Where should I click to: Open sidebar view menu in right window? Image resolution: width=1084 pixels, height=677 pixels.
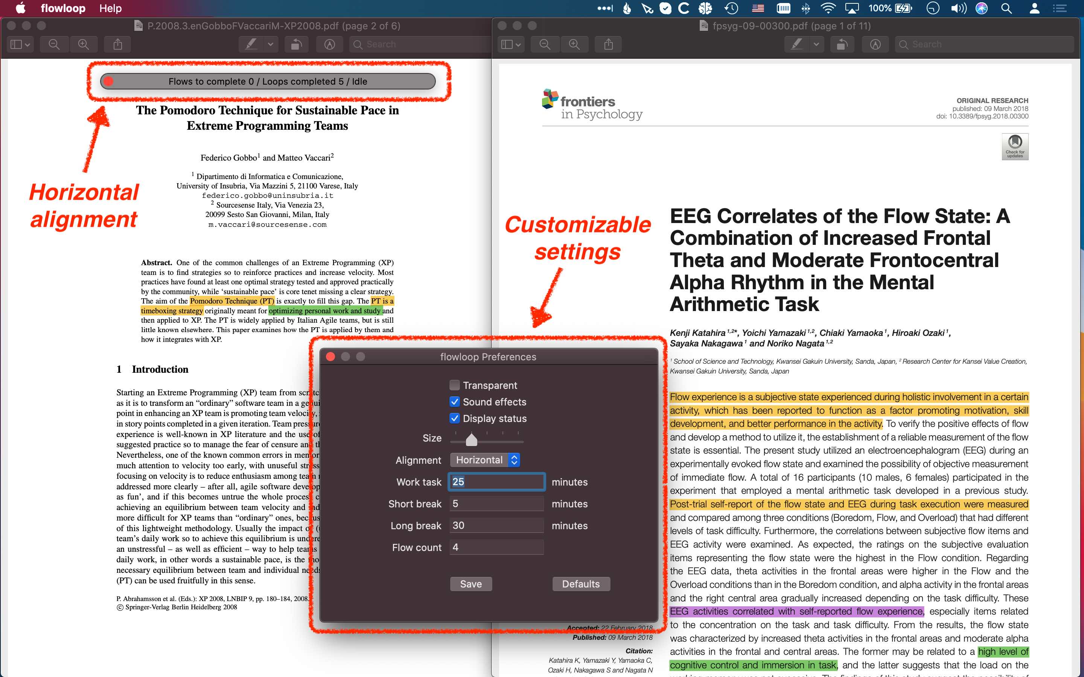pos(511,44)
